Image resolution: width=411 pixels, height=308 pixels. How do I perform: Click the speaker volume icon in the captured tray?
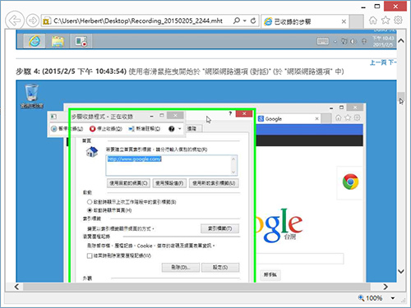(353, 41)
